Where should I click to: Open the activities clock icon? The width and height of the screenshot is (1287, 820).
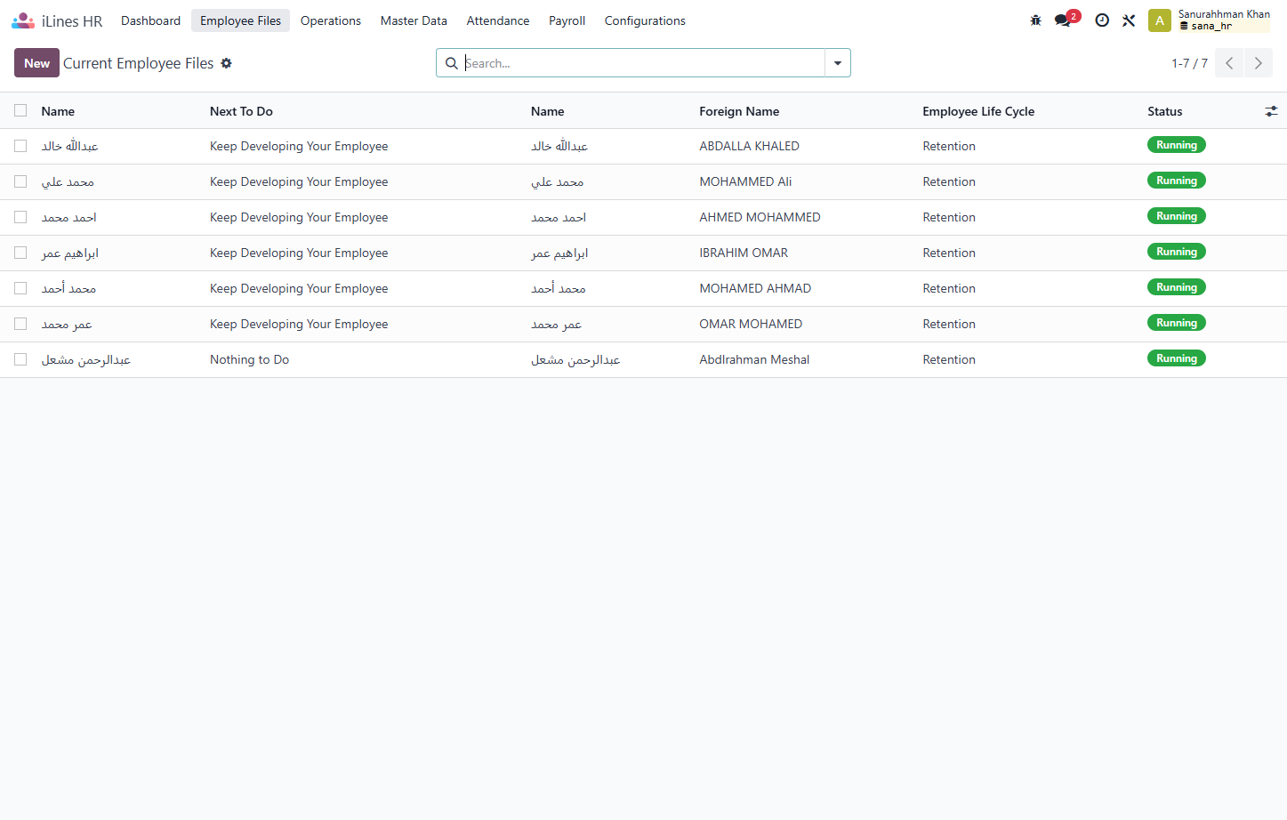coord(1102,20)
